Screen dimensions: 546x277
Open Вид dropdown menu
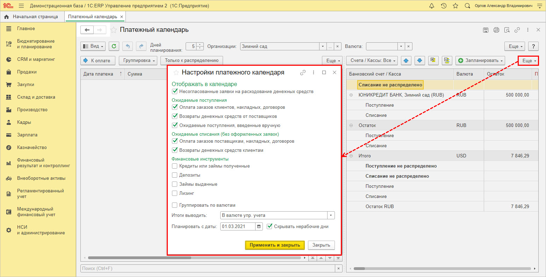coord(93,46)
